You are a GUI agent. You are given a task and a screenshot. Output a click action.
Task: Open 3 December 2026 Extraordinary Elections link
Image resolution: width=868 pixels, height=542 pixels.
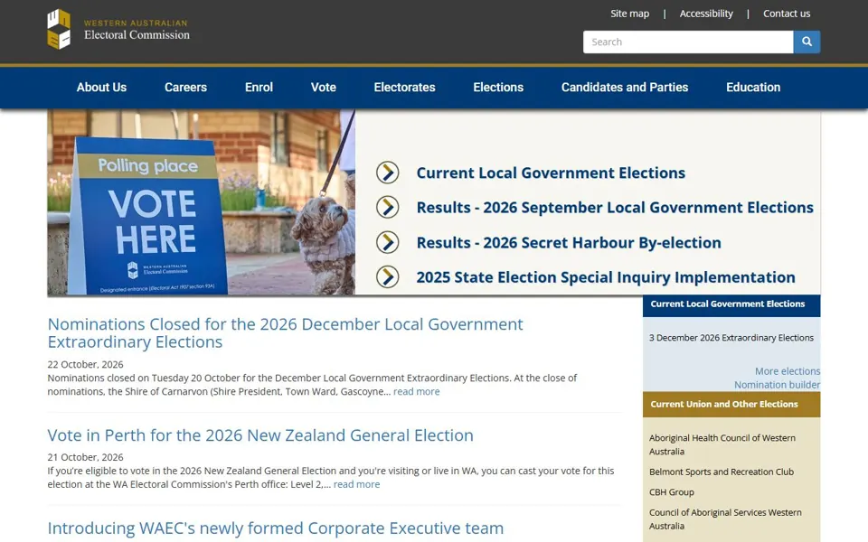tap(731, 338)
